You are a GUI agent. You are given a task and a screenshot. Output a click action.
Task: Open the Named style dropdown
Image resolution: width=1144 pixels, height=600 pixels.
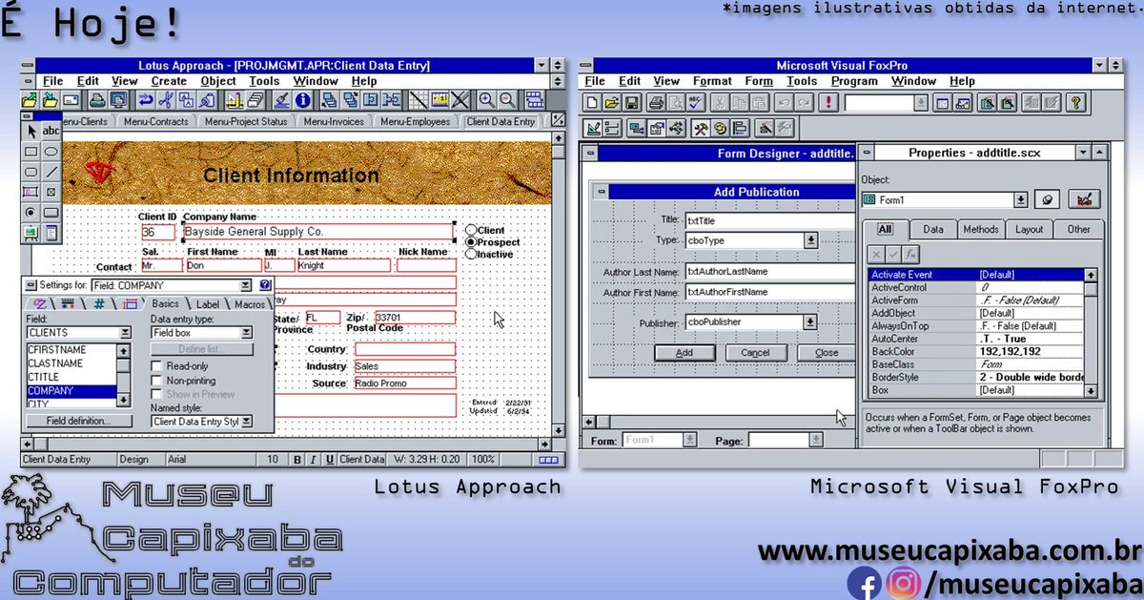[246, 421]
